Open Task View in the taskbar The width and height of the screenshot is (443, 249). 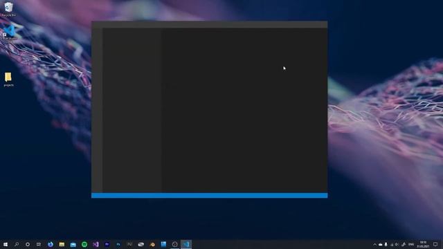(x=39, y=244)
